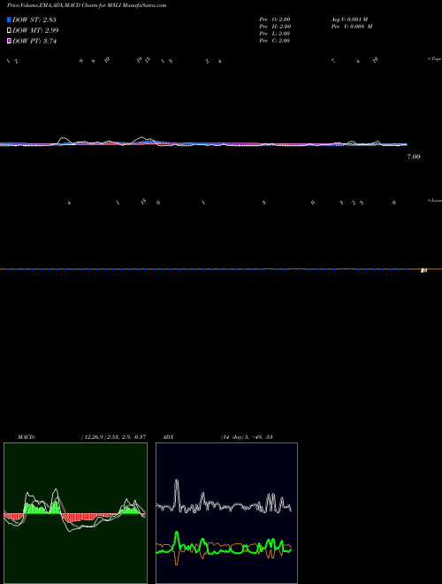Screen dimensions: 442x584
Task: Click the chart title mentioning MunafaSutra.com
Action: click(87, 5)
